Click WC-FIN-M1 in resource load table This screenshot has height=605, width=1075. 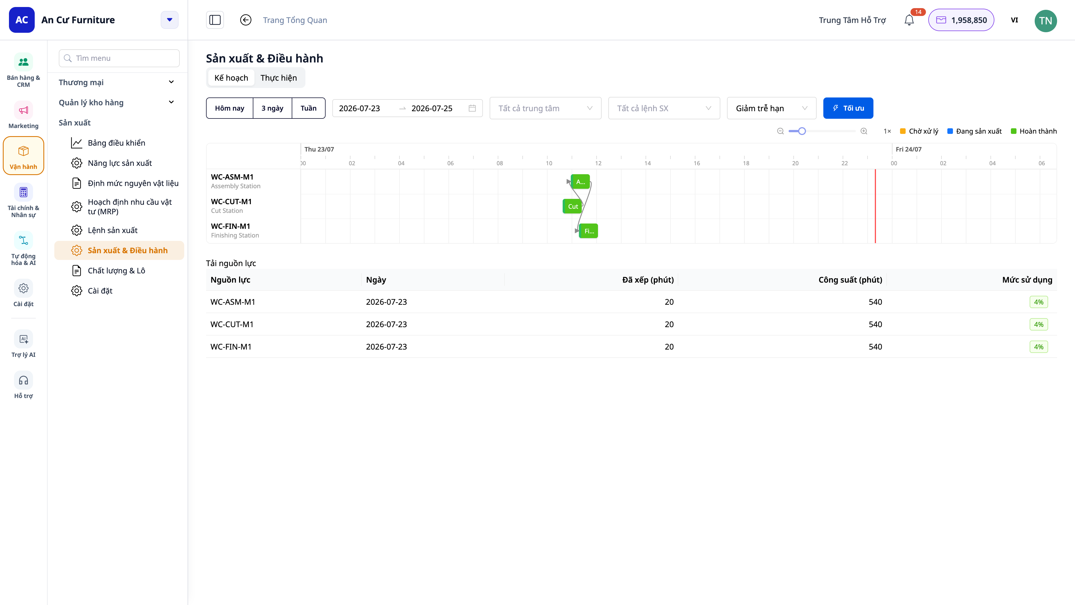pos(231,346)
